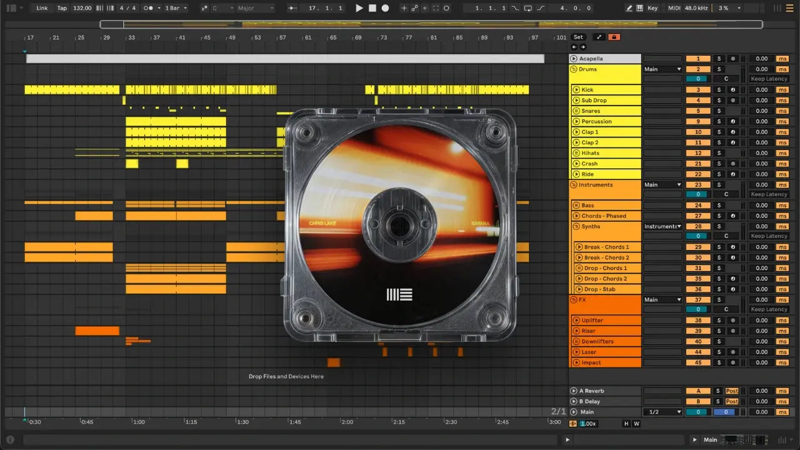Unfold the Hihats track

(576, 153)
